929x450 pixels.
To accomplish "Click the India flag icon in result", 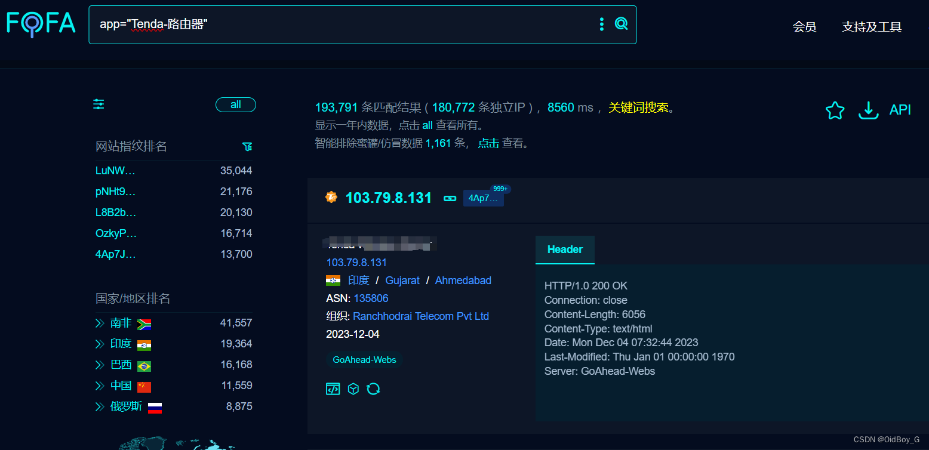I will [x=333, y=280].
